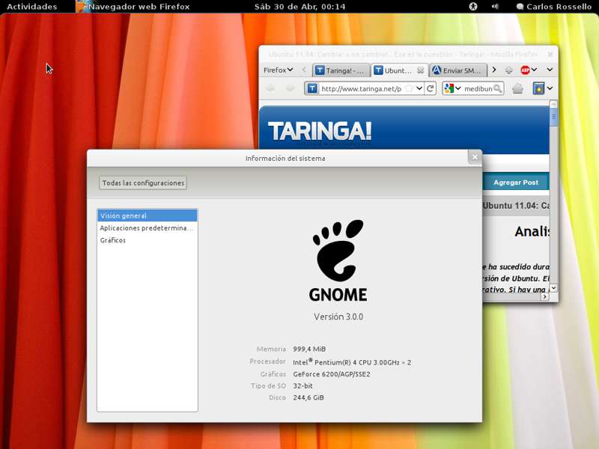Click the new tab icon in Firefox
599x449 pixels.
click(x=508, y=70)
